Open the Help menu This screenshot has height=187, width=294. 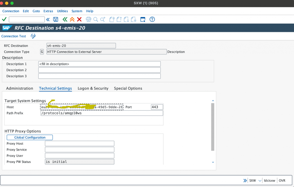pos(90,11)
